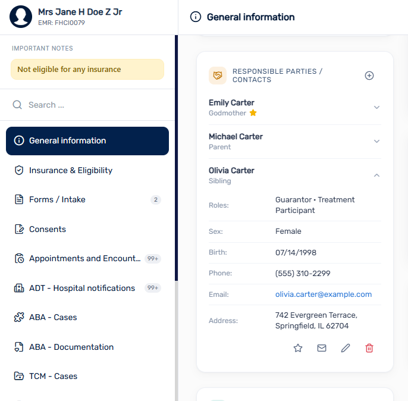Collapse Olivia Carter contact details
Screen dimensions: 408x401
coord(376,175)
